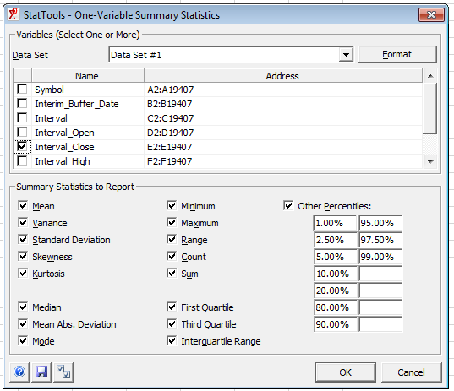Viewport: 454px width, 391px height.
Task: Check the Interval_High variable checkbox
Action: point(22,160)
